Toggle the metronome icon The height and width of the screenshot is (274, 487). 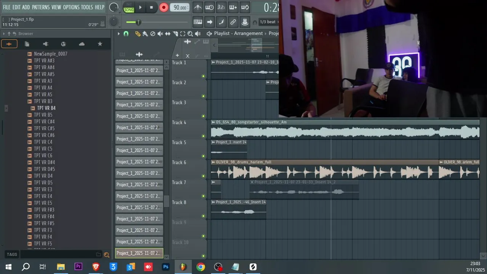coord(198,7)
